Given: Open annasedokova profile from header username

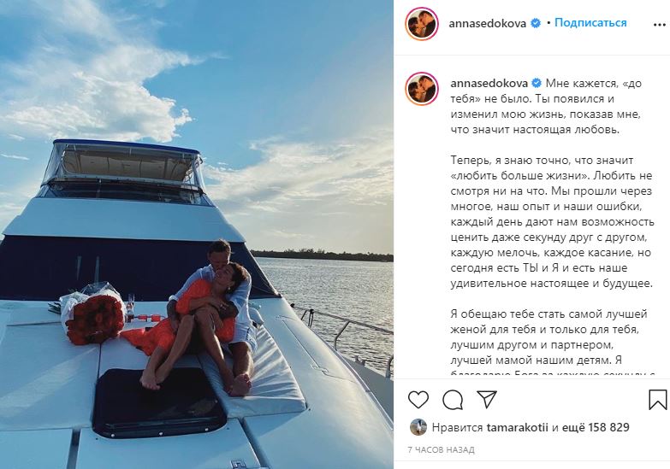Looking at the screenshot, I should point(487,23).
